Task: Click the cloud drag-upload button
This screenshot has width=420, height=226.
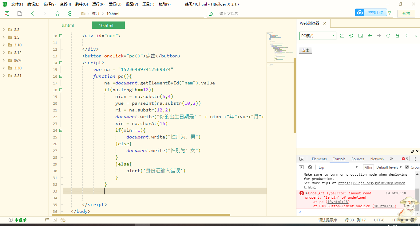Action: point(371,12)
